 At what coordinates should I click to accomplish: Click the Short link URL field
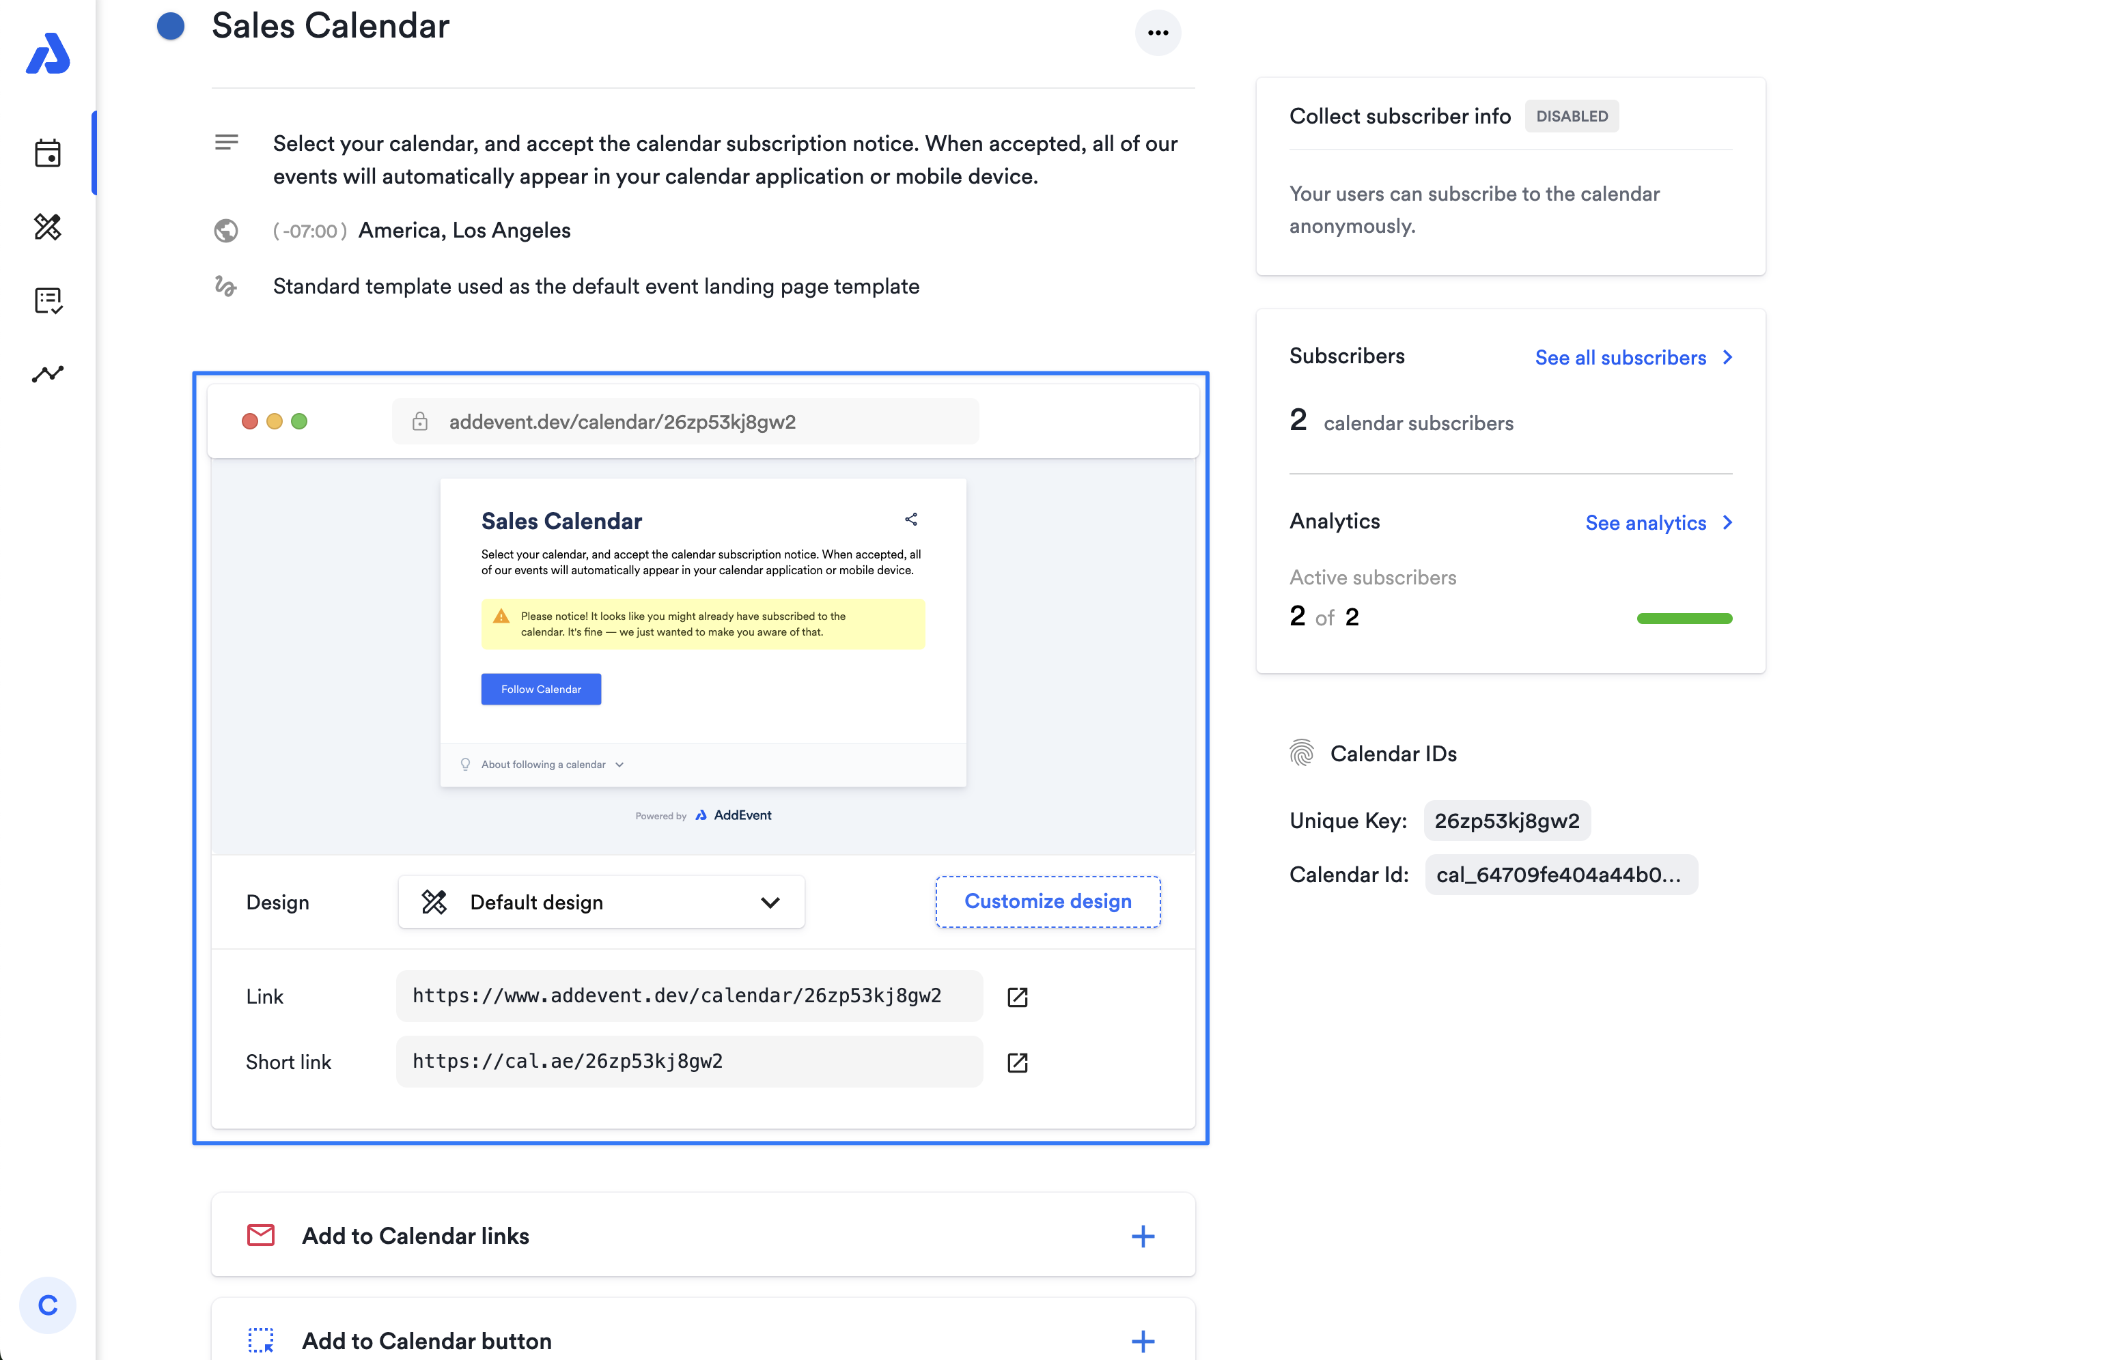[689, 1062]
